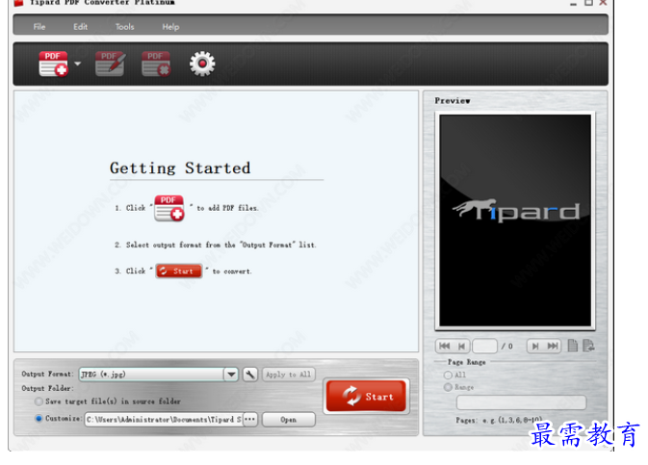Click the Customize folder path field
Image resolution: width=648 pixels, height=465 pixels.
click(x=164, y=420)
